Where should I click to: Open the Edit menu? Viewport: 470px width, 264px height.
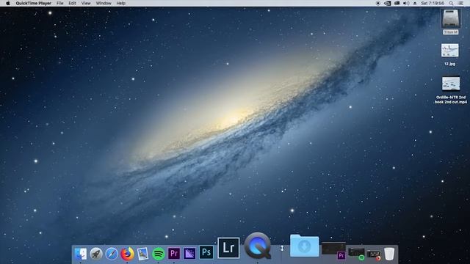(x=72, y=3)
